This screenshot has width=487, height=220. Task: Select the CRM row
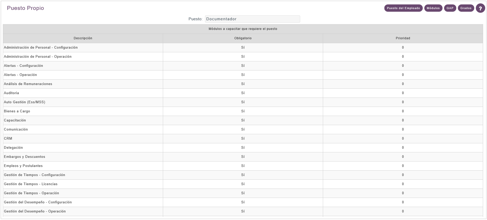tap(243, 139)
